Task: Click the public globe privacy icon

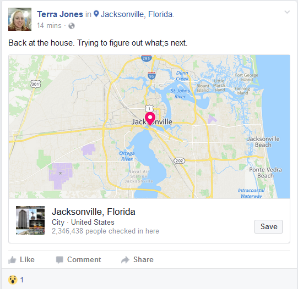Action: [72, 26]
